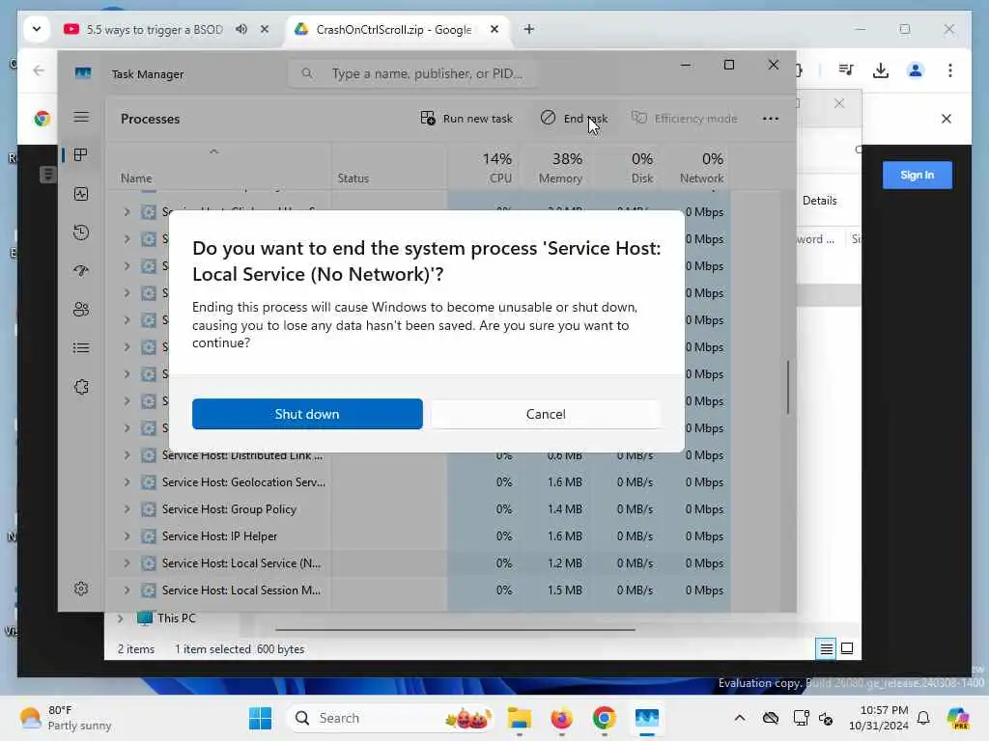Sort processes by CPU column

(485, 167)
